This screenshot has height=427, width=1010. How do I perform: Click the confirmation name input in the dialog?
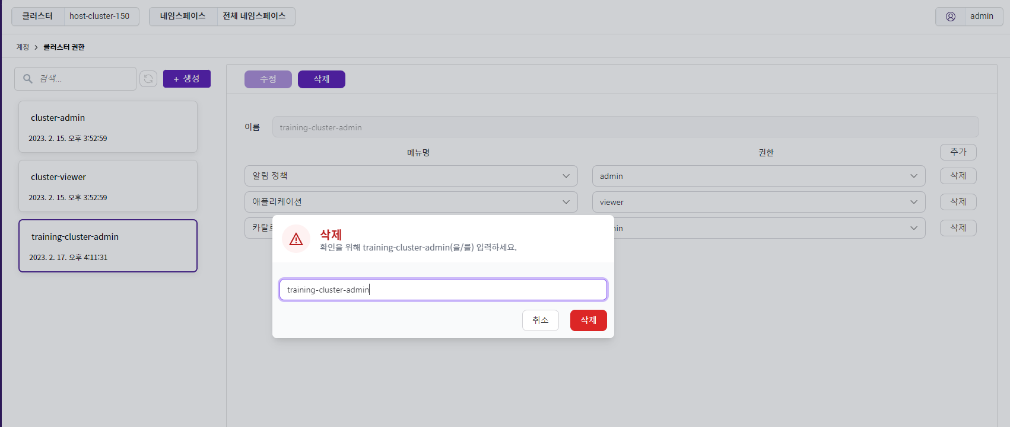click(443, 290)
